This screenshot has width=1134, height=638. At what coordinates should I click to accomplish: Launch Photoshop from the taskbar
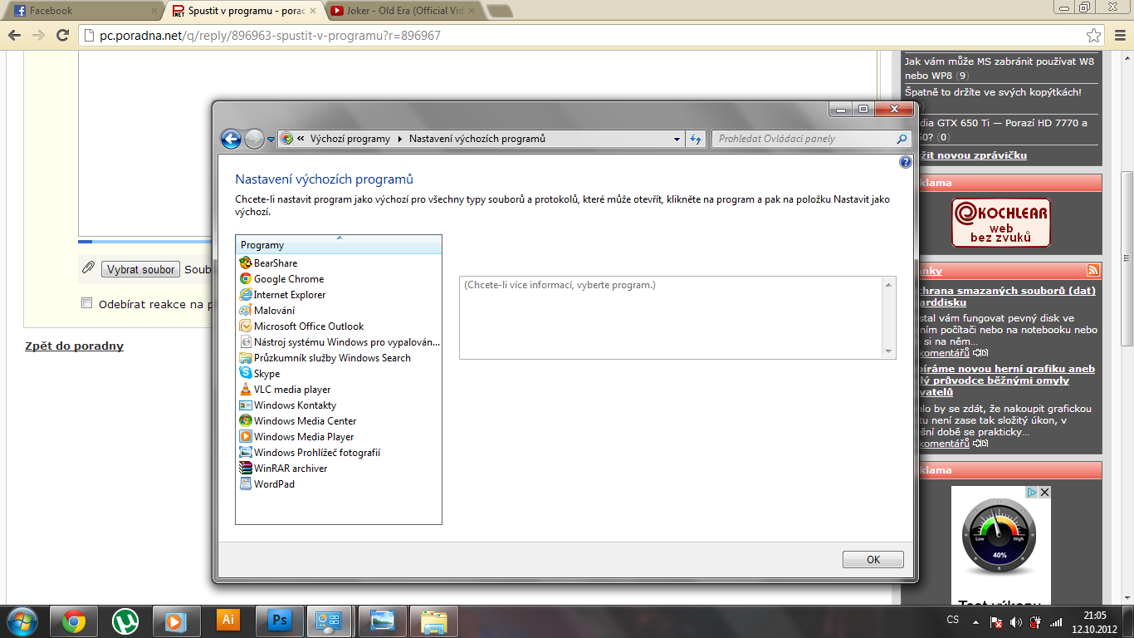(x=280, y=621)
